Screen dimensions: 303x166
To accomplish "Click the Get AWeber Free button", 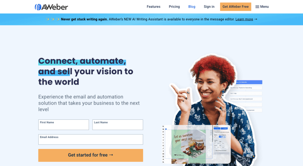I will pos(236,7).
